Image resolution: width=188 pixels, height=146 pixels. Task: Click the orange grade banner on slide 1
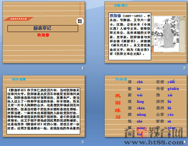click(x=18, y=19)
